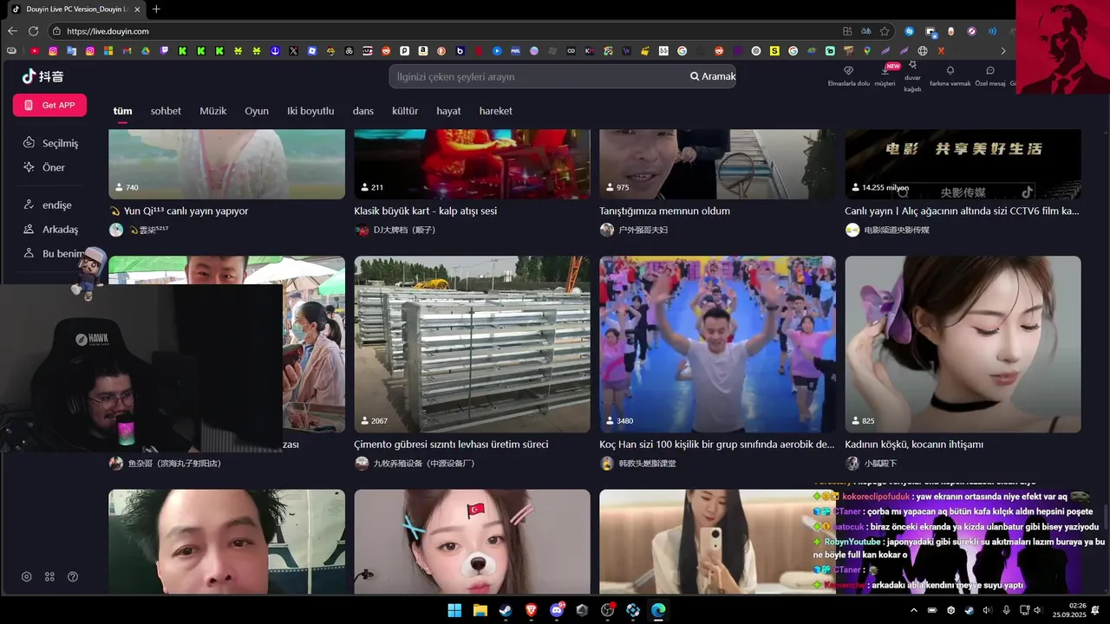
Task: Switch to the Iki boyutlu tab
Action: click(x=310, y=111)
